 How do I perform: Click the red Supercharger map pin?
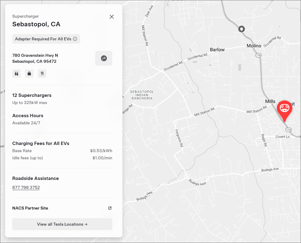285,111
